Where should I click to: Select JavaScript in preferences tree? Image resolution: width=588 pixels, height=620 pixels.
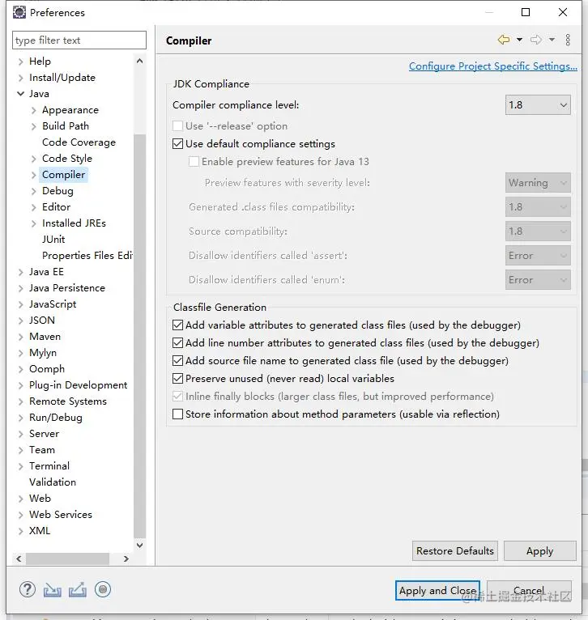point(53,304)
